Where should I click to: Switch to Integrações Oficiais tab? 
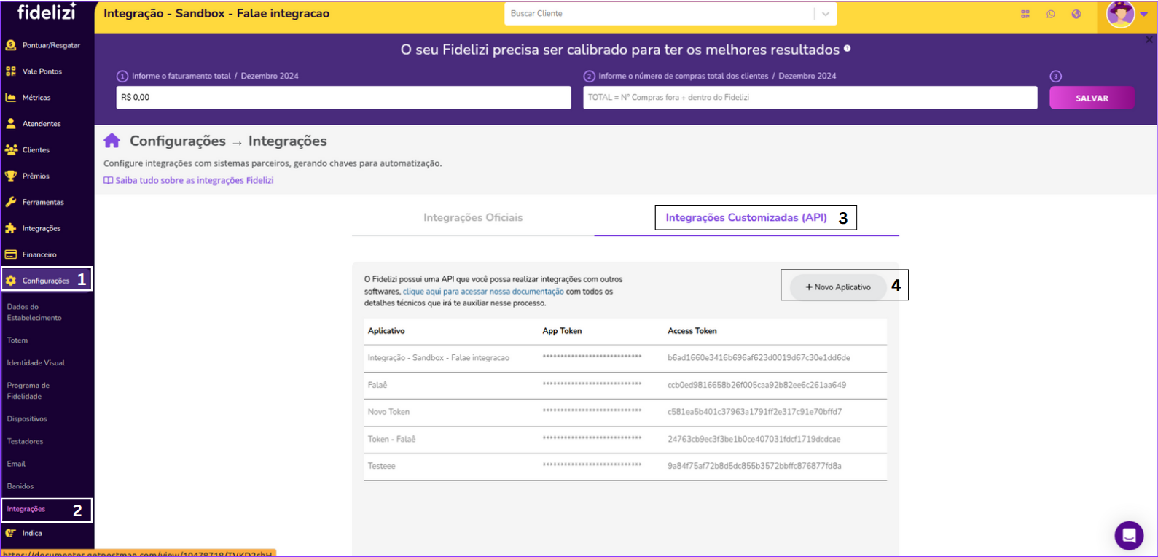[x=473, y=217]
